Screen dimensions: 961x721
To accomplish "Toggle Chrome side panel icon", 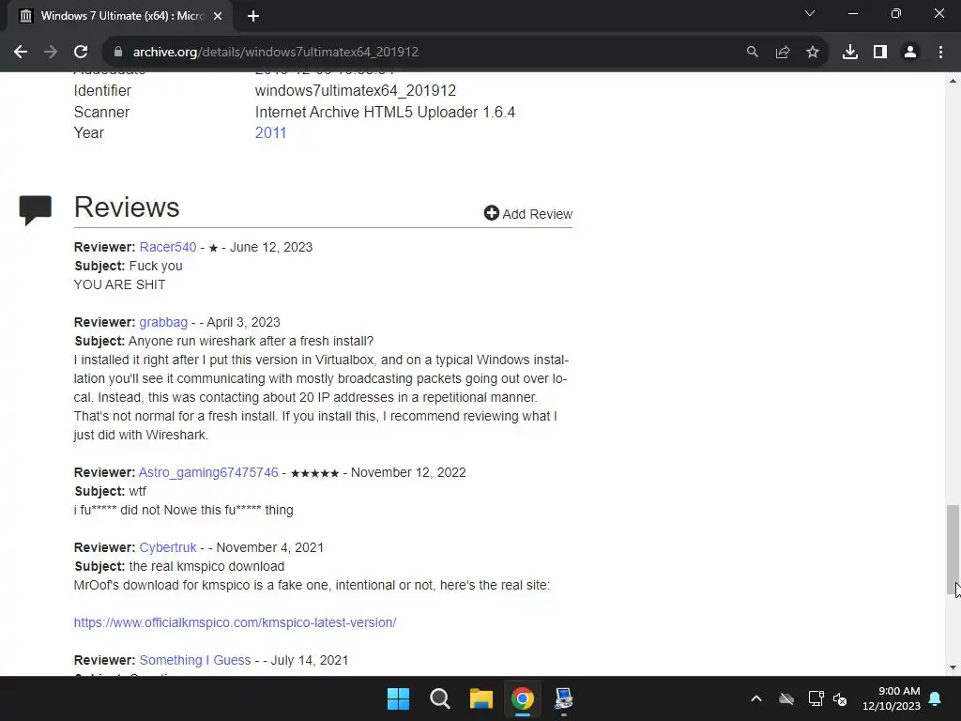I will tap(880, 53).
